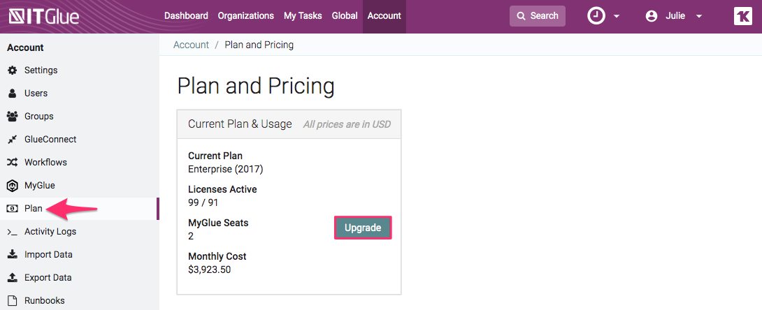This screenshot has height=310, width=762.
Task: Select Global in top navigation
Action: pos(345,16)
